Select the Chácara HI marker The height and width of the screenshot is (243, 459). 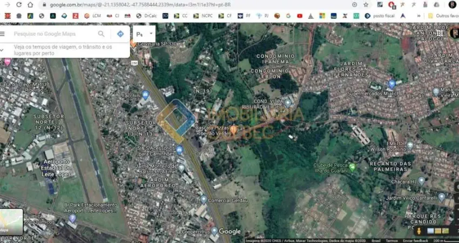click(421, 181)
